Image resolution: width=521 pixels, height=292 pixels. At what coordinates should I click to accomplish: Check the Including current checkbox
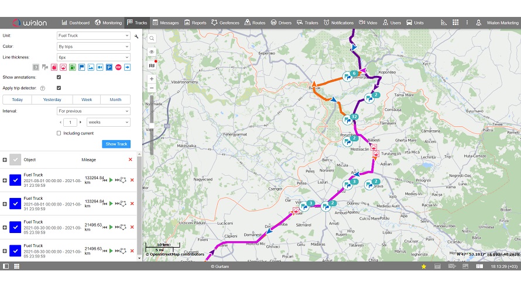59,133
